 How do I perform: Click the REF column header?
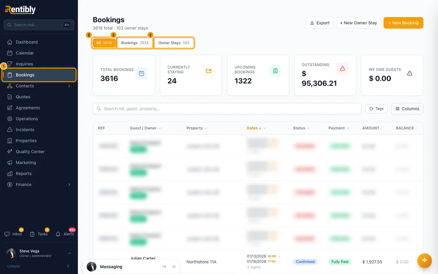pyautogui.click(x=101, y=128)
